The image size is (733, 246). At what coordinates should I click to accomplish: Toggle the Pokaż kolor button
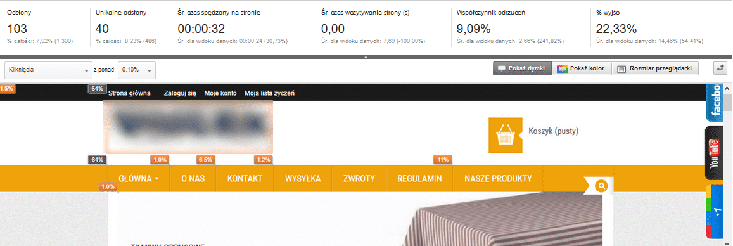point(582,68)
